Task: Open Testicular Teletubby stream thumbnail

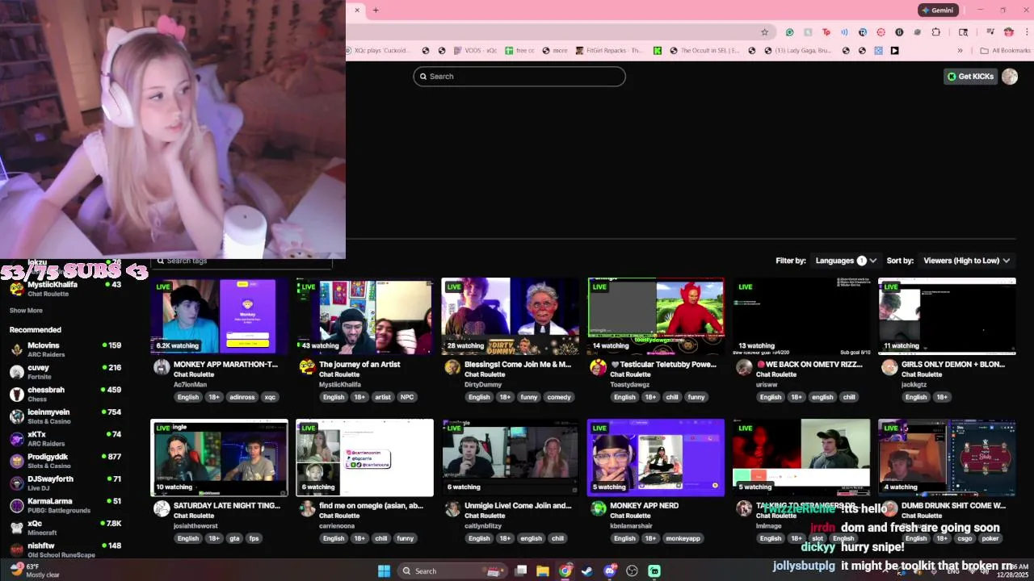Action: coord(656,316)
